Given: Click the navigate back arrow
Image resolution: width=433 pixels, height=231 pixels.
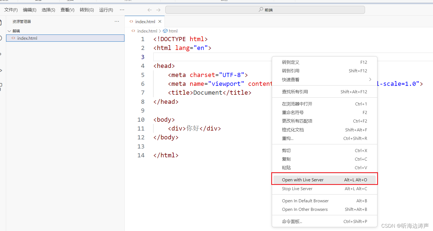Looking at the screenshot, I should pyautogui.click(x=150, y=10).
